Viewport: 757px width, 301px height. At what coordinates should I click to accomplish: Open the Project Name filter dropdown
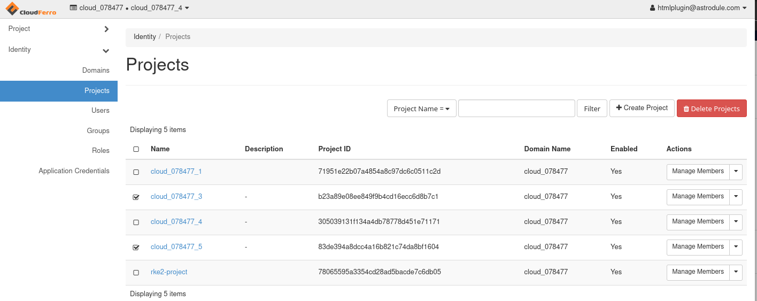pos(421,109)
